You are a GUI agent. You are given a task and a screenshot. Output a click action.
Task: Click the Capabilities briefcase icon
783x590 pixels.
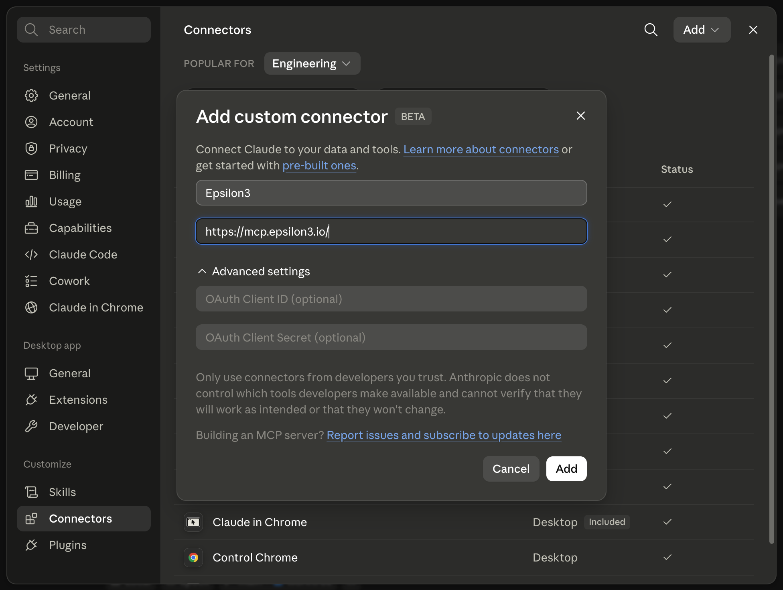point(31,228)
